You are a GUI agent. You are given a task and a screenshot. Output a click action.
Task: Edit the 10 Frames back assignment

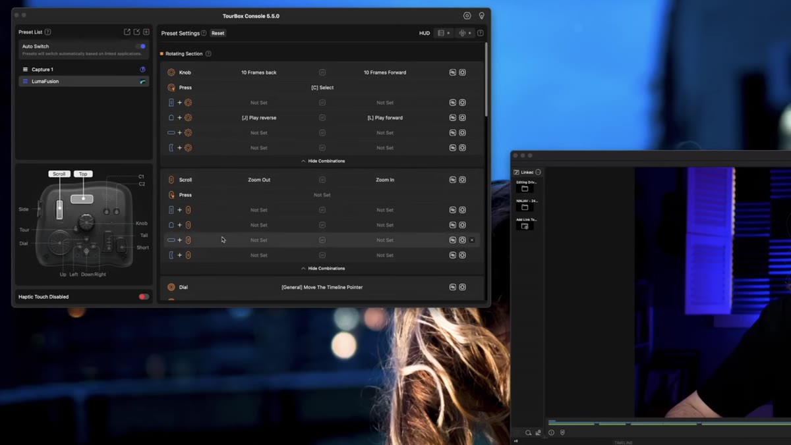(259, 72)
